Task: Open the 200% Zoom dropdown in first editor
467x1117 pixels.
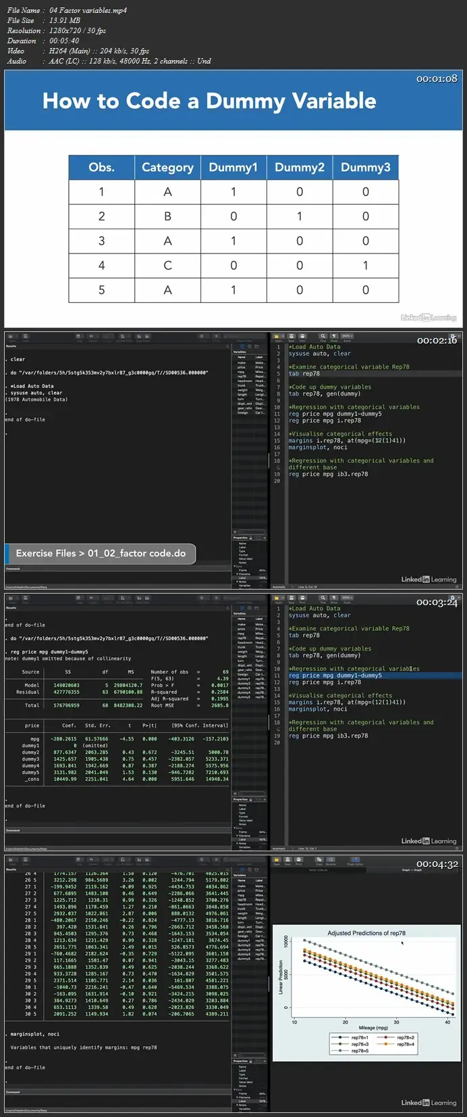Action: pyautogui.click(x=347, y=336)
